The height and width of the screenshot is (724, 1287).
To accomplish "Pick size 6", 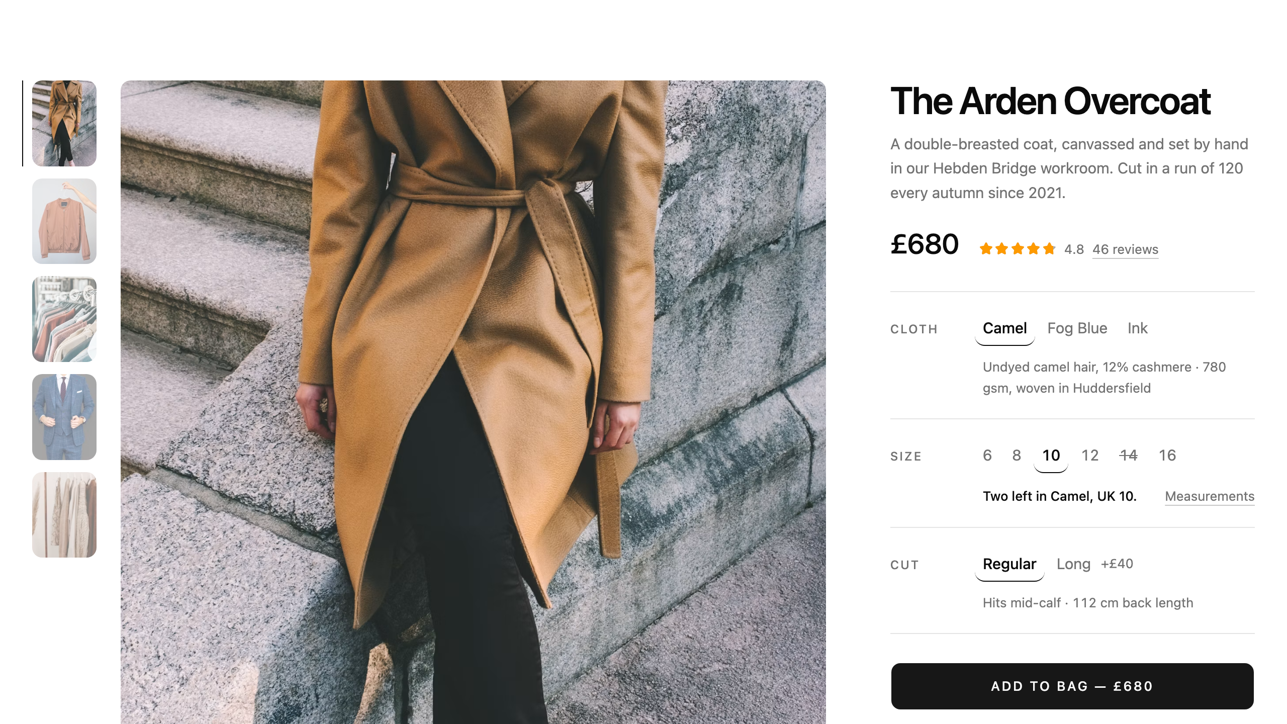I will point(987,456).
